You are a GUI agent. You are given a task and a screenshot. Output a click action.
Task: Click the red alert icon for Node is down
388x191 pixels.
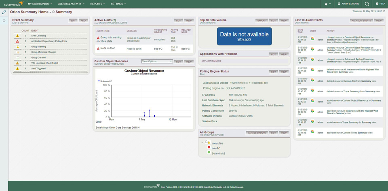pos(98,49)
